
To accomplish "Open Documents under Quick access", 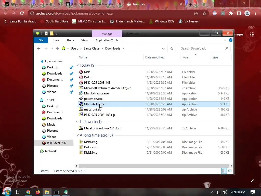I will coord(55,80).
